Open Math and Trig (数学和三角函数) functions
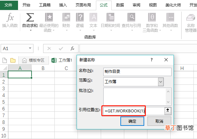The image size is (197, 139). point(152,22)
